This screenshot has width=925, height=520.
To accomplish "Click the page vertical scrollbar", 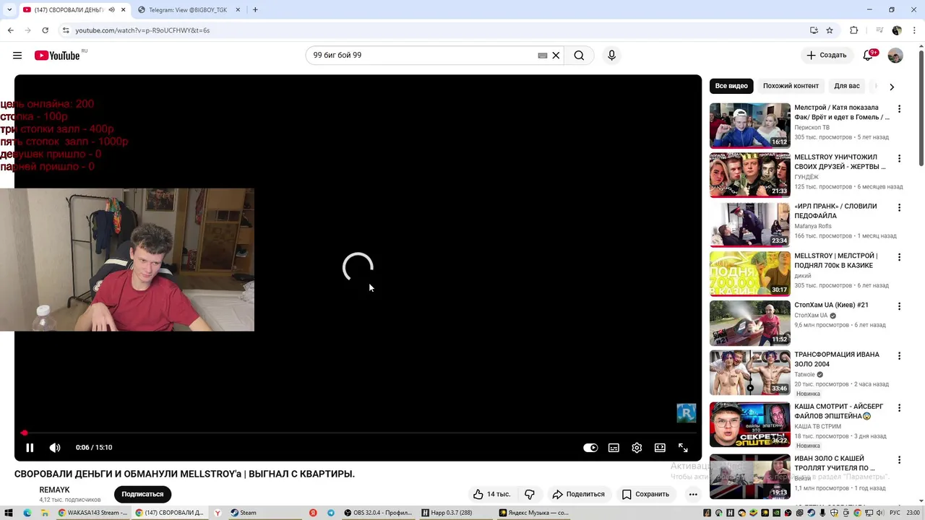I will tap(921, 108).
